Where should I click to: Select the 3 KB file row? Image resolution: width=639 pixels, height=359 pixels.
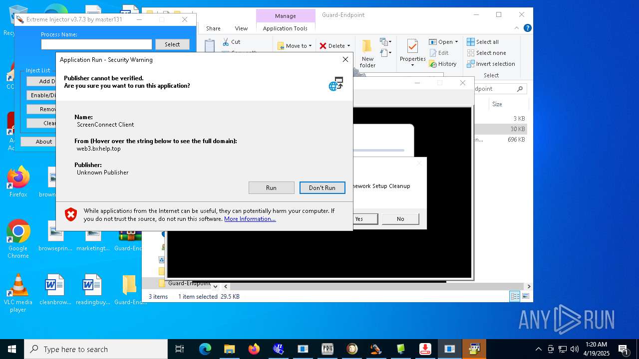[x=500, y=119]
